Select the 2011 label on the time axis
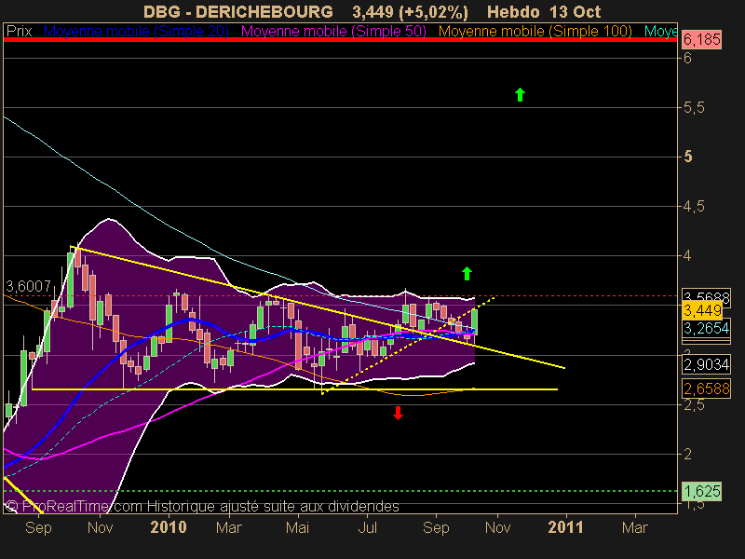Viewport: 745px width, 559px height. pyautogui.click(x=566, y=527)
